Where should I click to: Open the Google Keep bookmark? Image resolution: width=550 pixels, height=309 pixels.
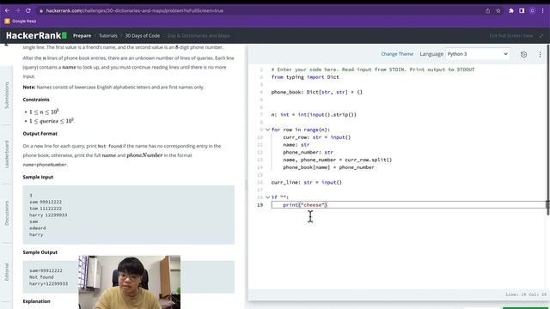[x=20, y=21]
